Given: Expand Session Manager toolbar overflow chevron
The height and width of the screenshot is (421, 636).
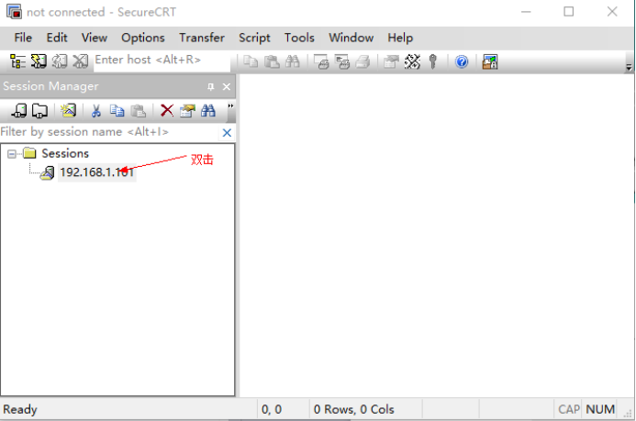Looking at the screenshot, I should click(230, 106).
